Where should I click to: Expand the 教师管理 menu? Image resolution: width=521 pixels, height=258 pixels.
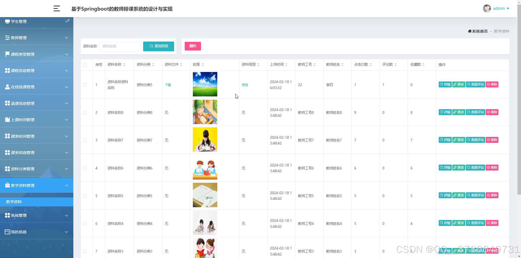tap(37, 37)
